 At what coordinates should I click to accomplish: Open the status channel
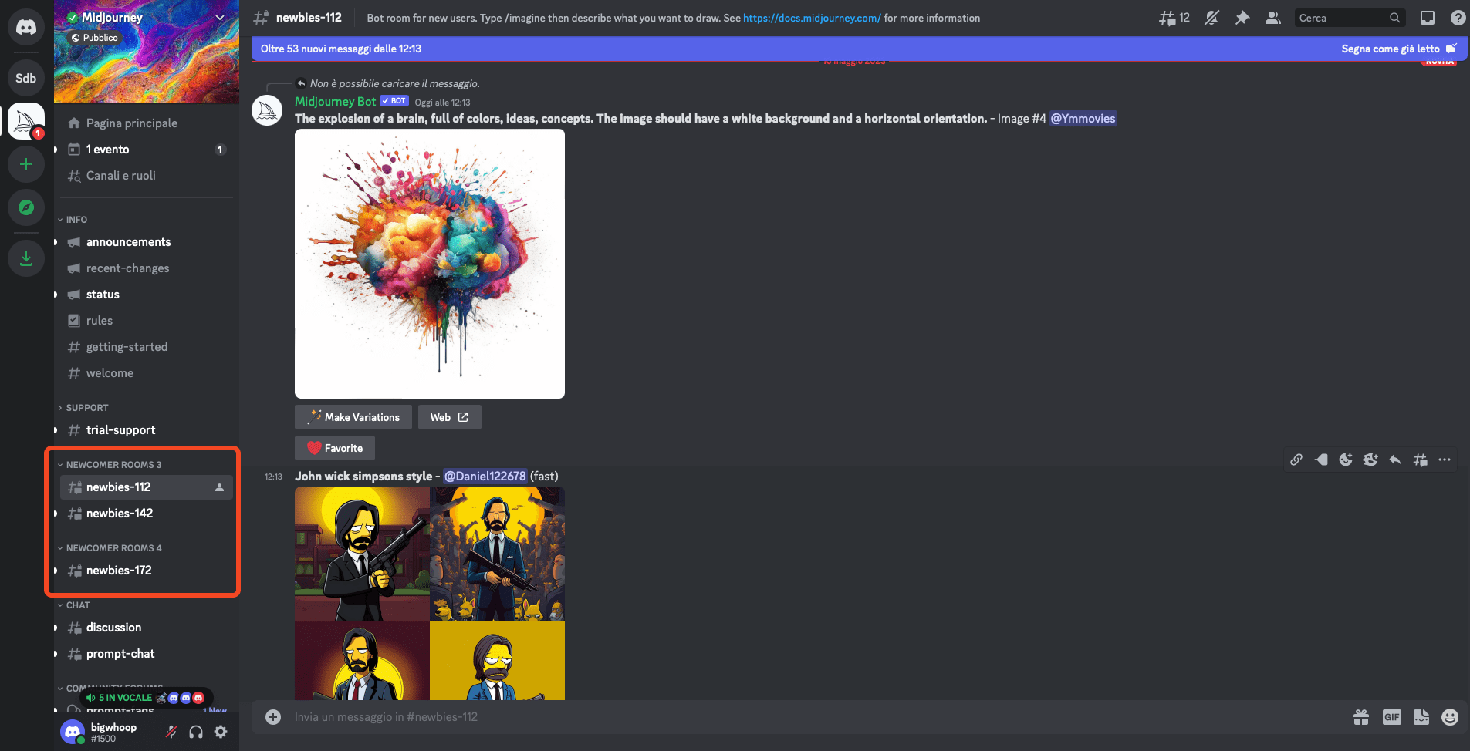pos(146,295)
